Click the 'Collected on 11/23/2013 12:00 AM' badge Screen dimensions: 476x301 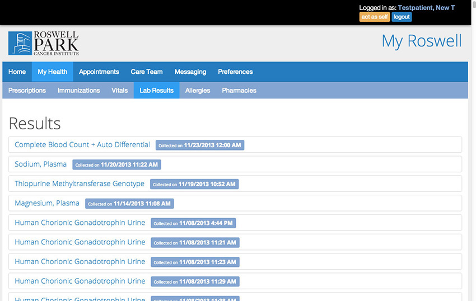point(200,145)
